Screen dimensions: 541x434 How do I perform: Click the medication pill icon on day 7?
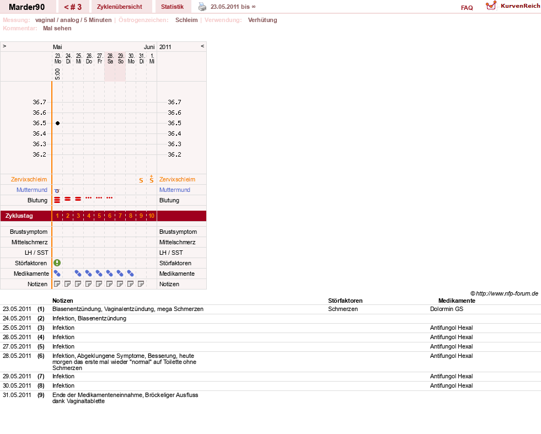pos(120,274)
